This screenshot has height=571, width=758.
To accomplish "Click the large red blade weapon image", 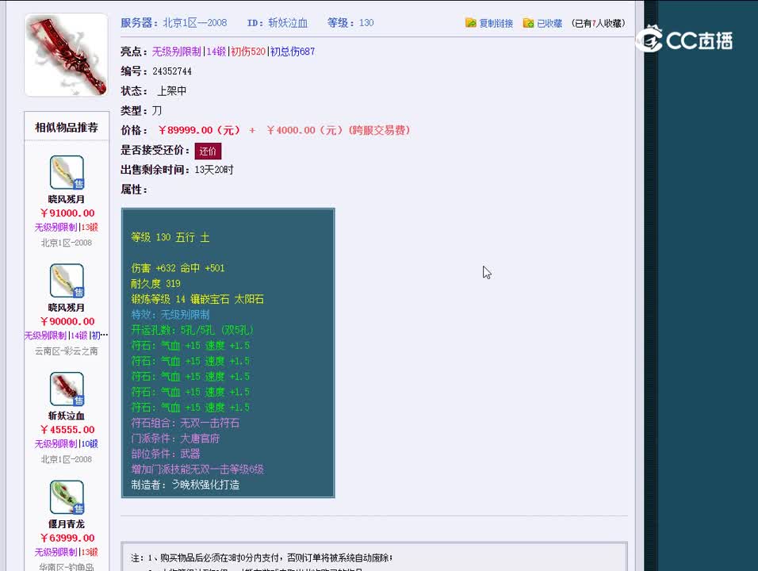I will tap(67, 55).
